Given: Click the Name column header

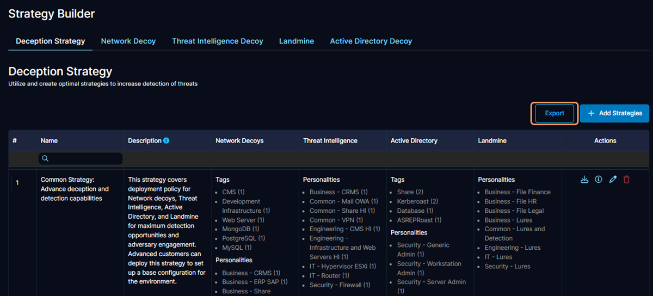Looking at the screenshot, I should click(x=49, y=140).
